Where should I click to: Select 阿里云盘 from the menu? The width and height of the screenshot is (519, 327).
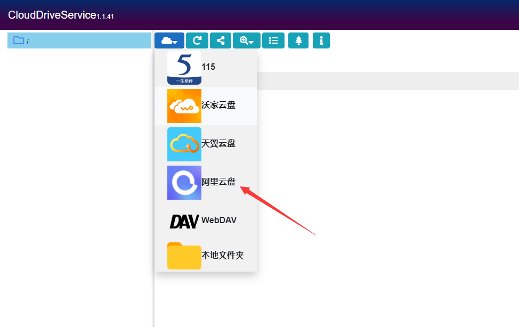[x=206, y=183]
